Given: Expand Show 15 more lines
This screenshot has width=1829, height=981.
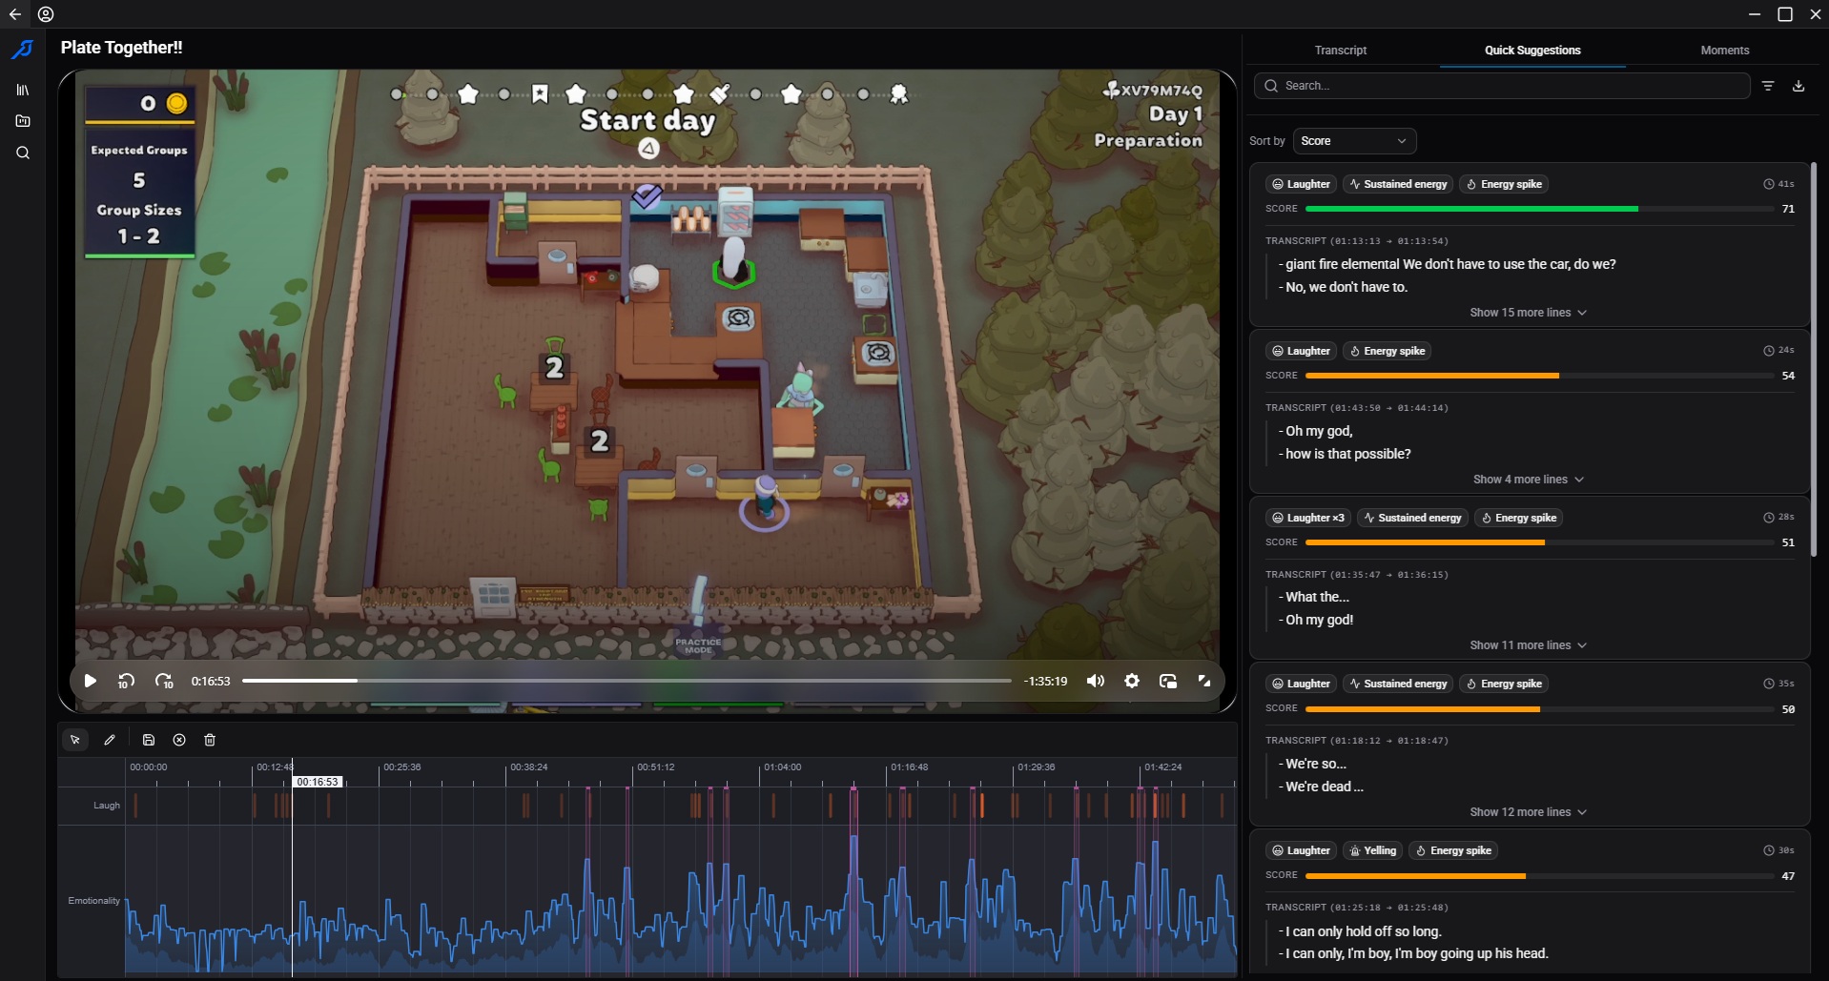Looking at the screenshot, I should pyautogui.click(x=1528, y=313).
